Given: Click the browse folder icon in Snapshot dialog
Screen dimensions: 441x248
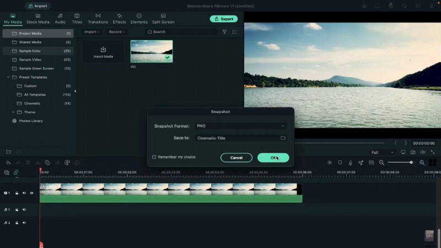Looking at the screenshot, I should coord(283,138).
